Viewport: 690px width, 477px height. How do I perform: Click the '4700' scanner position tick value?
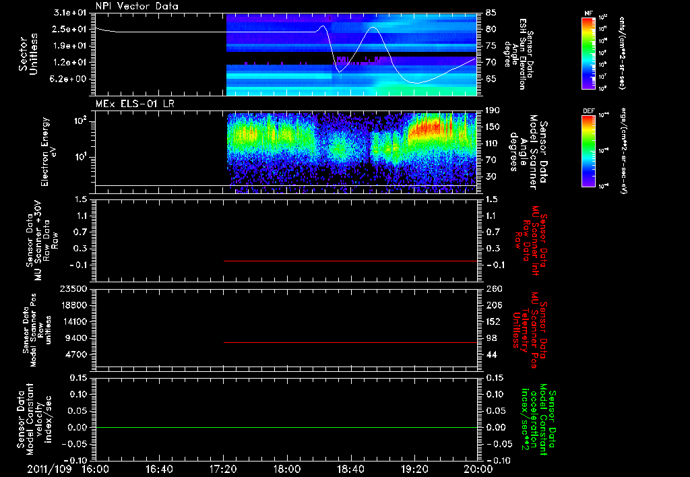pos(75,354)
